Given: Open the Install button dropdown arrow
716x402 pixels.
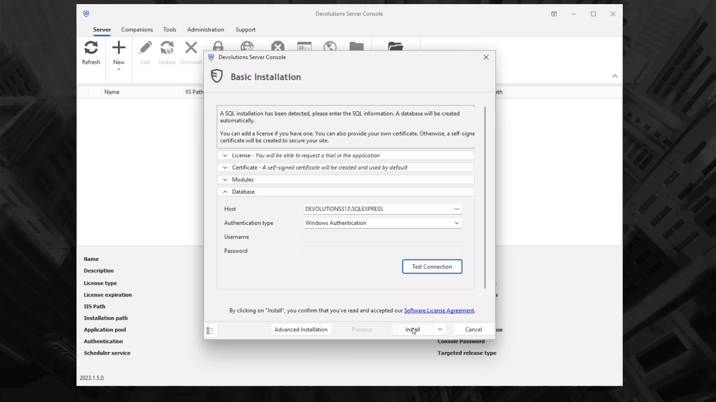Looking at the screenshot, I should tap(440, 329).
